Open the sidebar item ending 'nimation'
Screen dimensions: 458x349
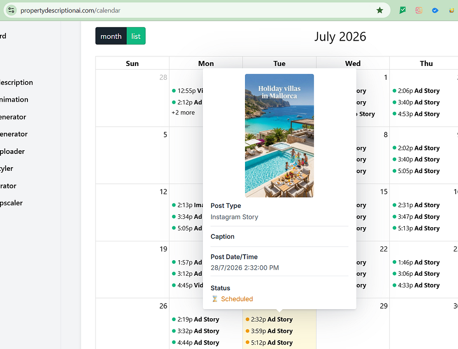14,99
